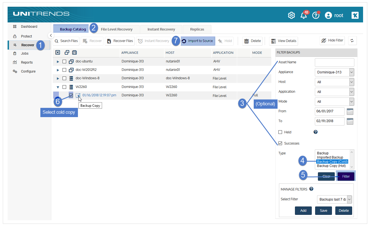Open the Appliance dropdown
374x230 pixels.
334,72
